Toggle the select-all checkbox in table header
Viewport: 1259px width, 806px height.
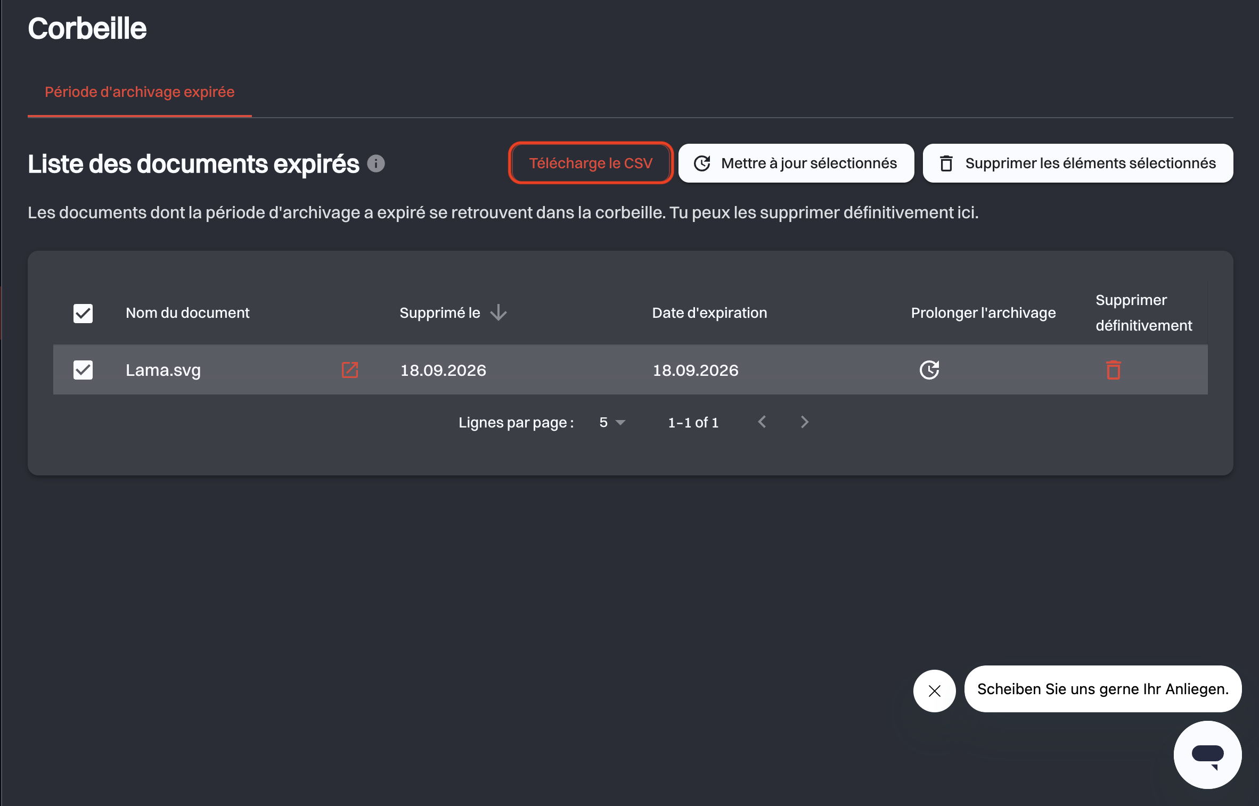[x=83, y=313]
